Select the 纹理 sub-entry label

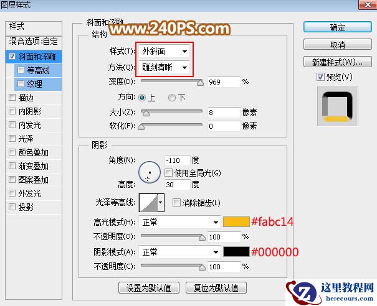pos(35,84)
